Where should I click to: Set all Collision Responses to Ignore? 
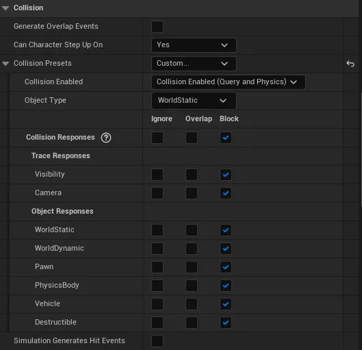(157, 138)
